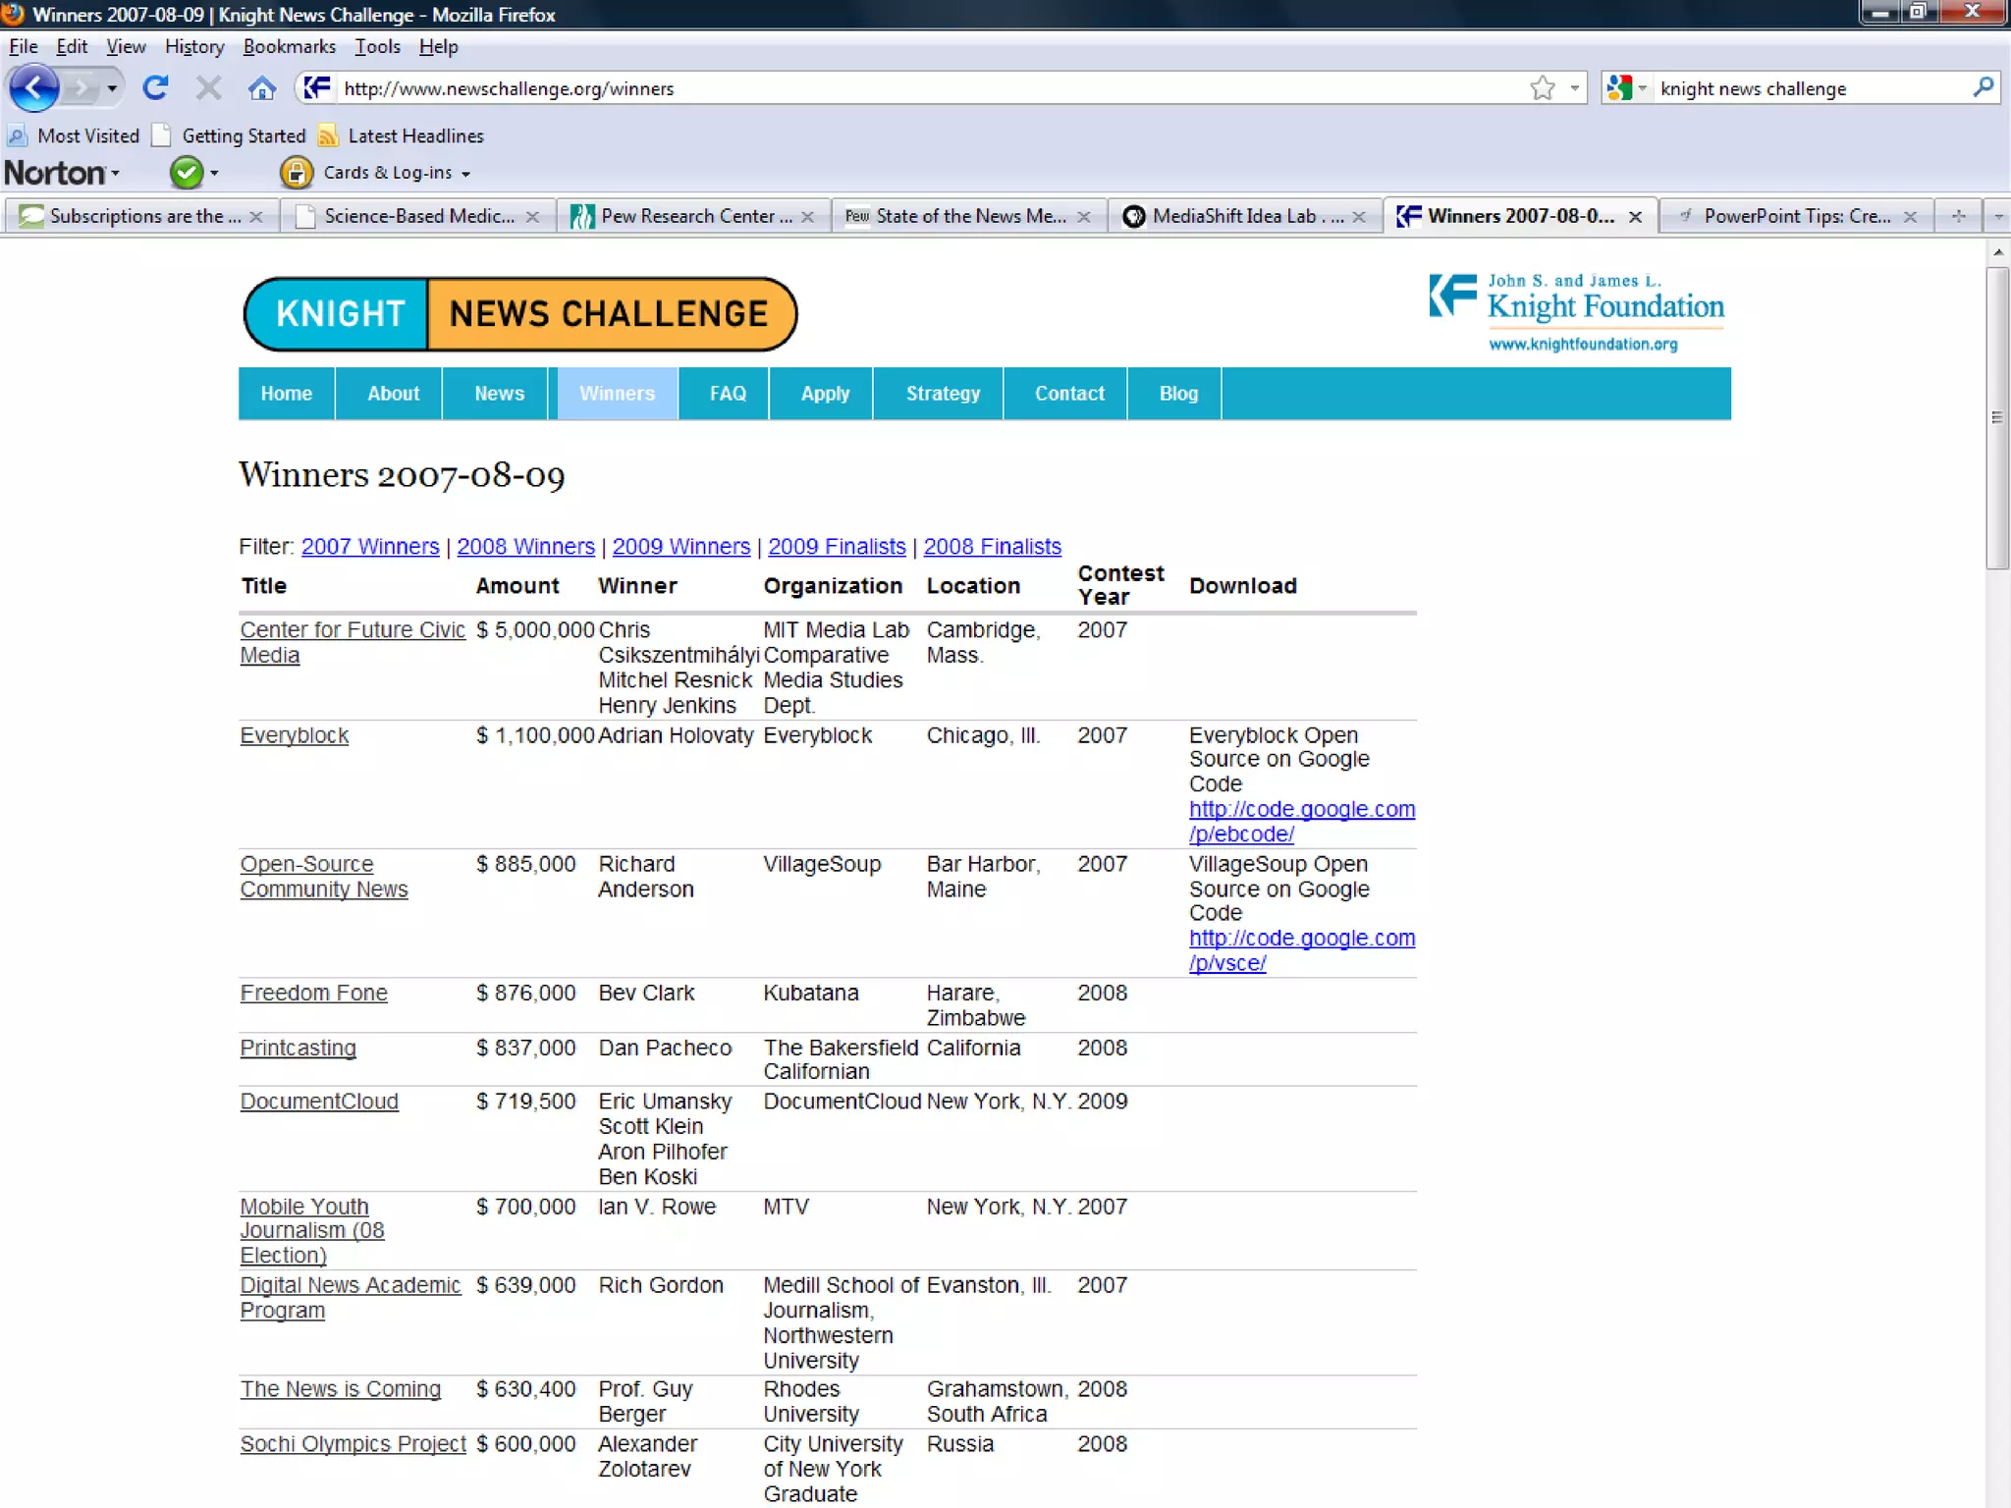This screenshot has height=1508, width=2011.
Task: Open a new tab with plus button
Action: [1958, 216]
